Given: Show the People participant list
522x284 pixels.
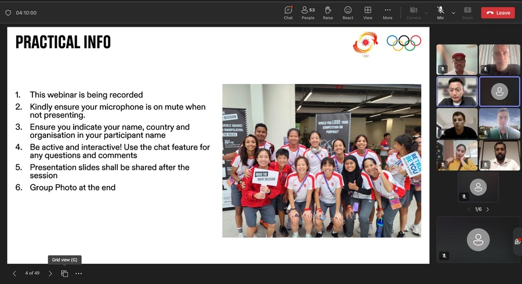Looking at the screenshot, I should click(x=308, y=12).
